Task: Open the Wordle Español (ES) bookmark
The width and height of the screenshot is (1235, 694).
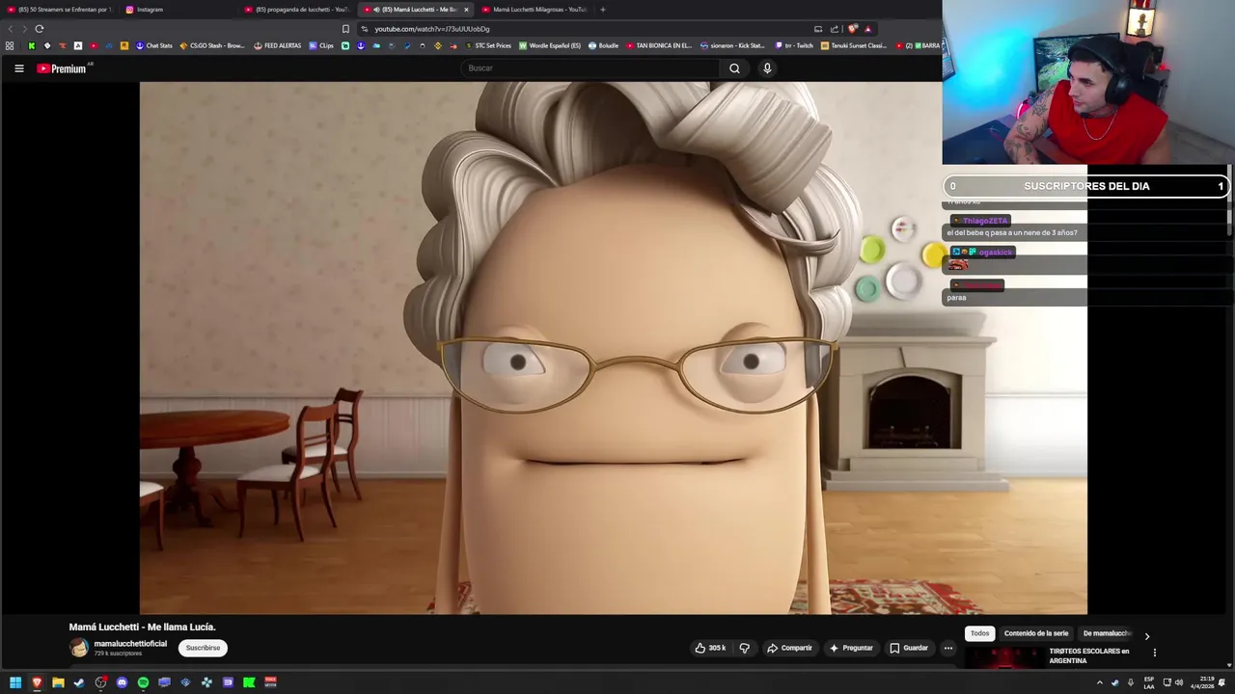Action: tap(550, 45)
